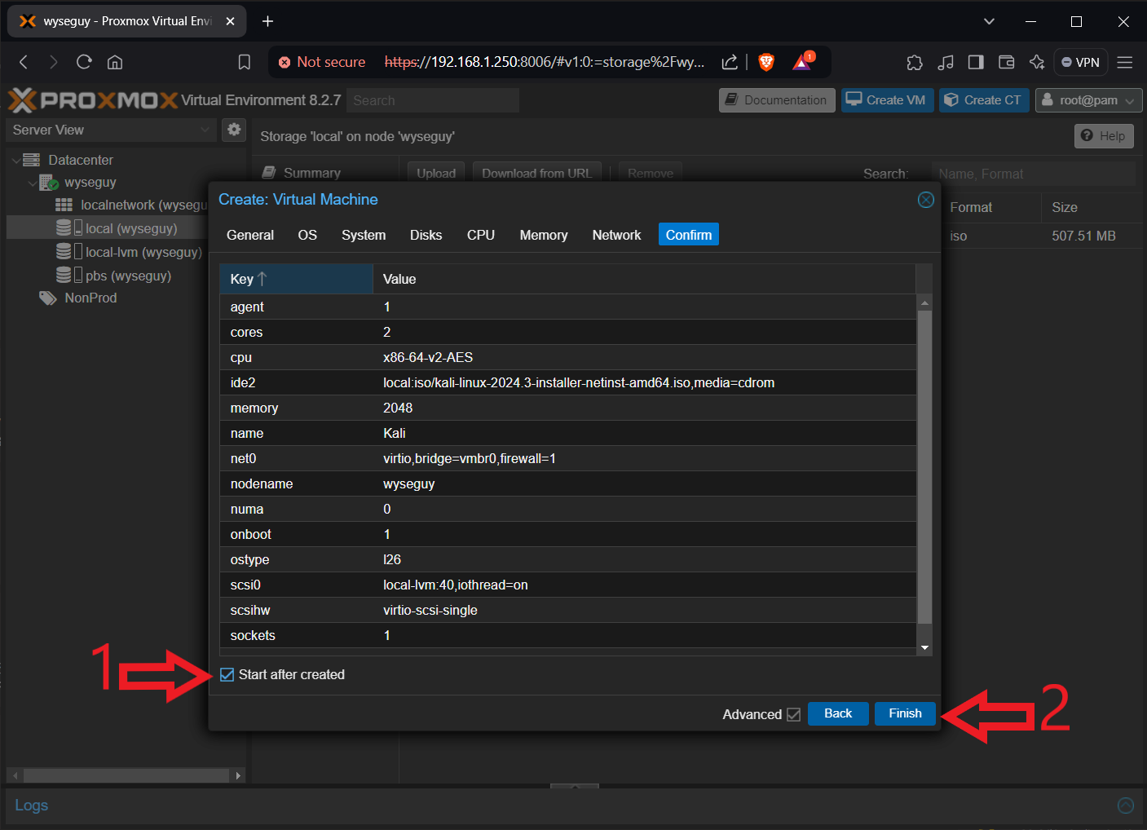Click the browser back arrow
The width and height of the screenshot is (1147, 830).
[24, 62]
